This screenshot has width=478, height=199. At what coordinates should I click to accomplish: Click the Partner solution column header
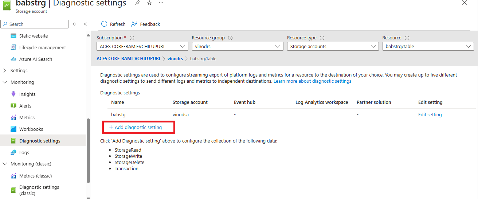(374, 102)
